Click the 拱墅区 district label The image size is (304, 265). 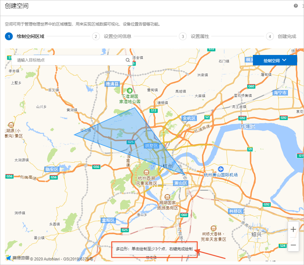[151, 146]
